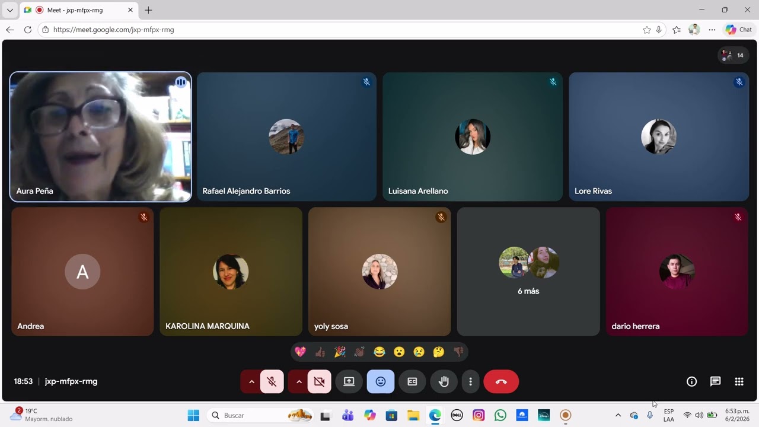The height and width of the screenshot is (427, 759).
Task: Open File Explorer from taskbar
Action: (x=413, y=415)
